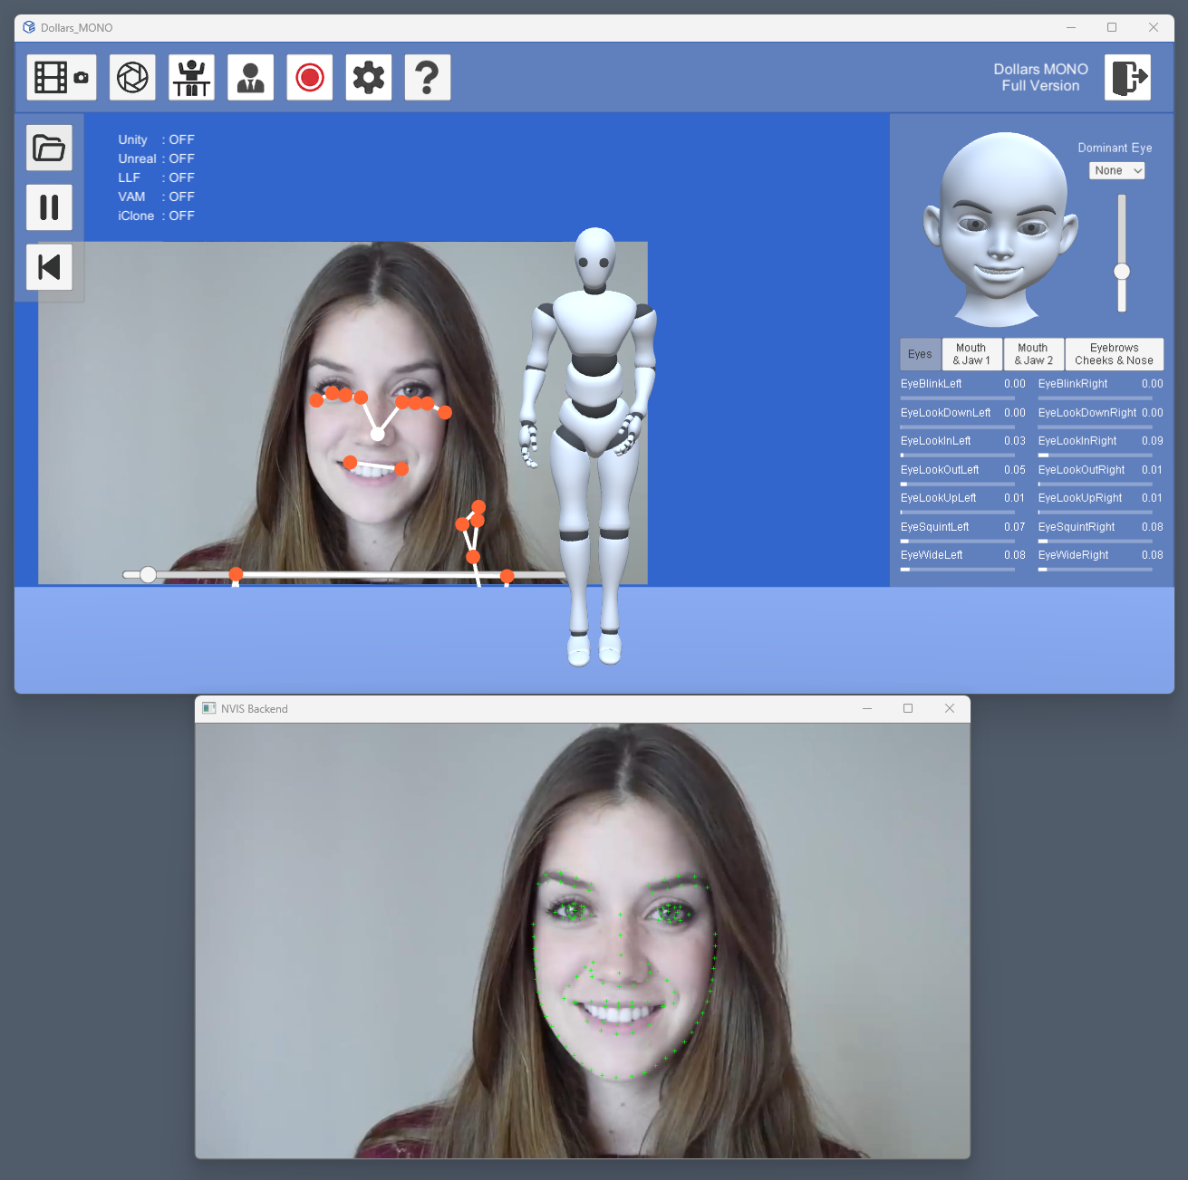The height and width of the screenshot is (1180, 1188).
Task: Click the video file and camera source icon
Action: point(61,78)
